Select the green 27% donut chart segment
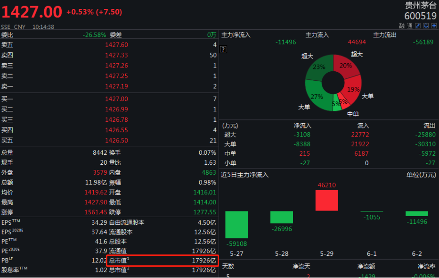This screenshot has height=278, width=439. point(317,96)
